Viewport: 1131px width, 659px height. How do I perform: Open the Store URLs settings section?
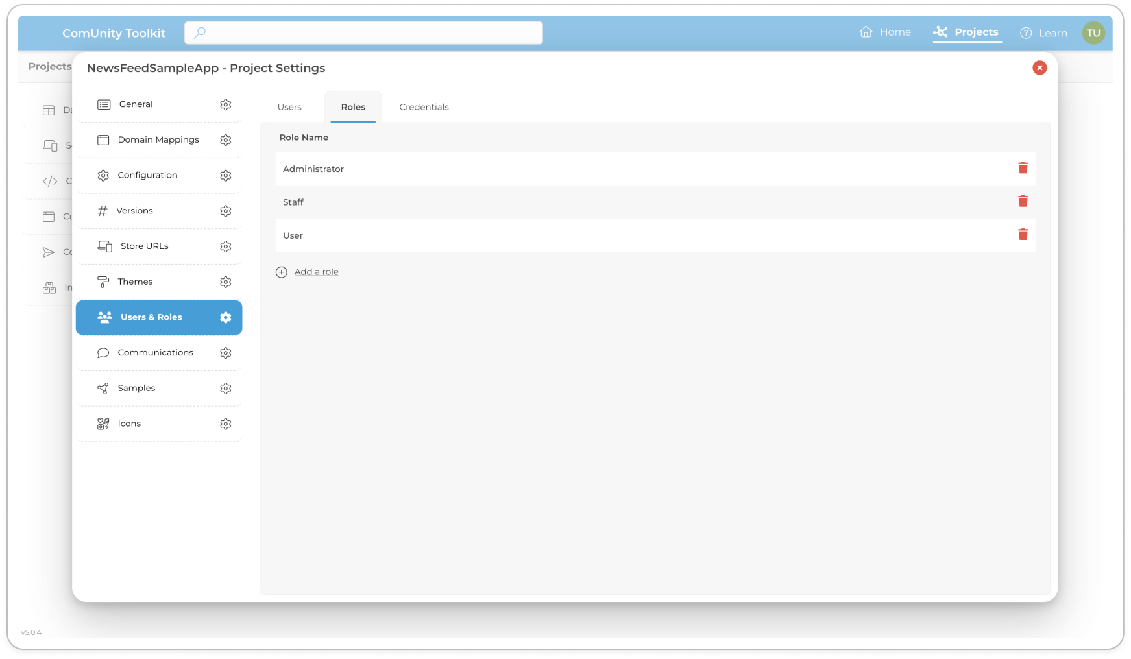click(x=144, y=246)
